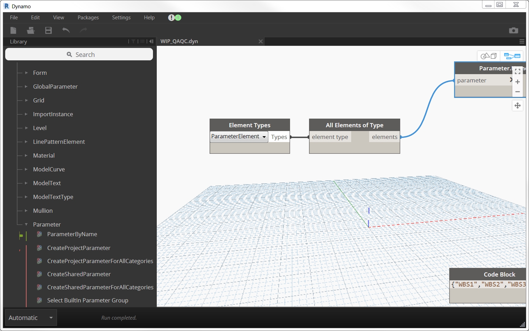Viewport: 529px width, 331px height.
Task: Toggle the library filter icon
Action: pyautogui.click(x=133, y=41)
